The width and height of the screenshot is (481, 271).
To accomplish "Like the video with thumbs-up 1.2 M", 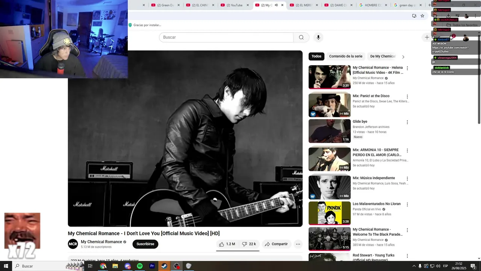I will click(x=227, y=244).
